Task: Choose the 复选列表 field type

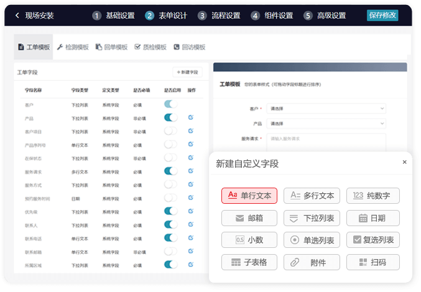Action: tap(373, 240)
